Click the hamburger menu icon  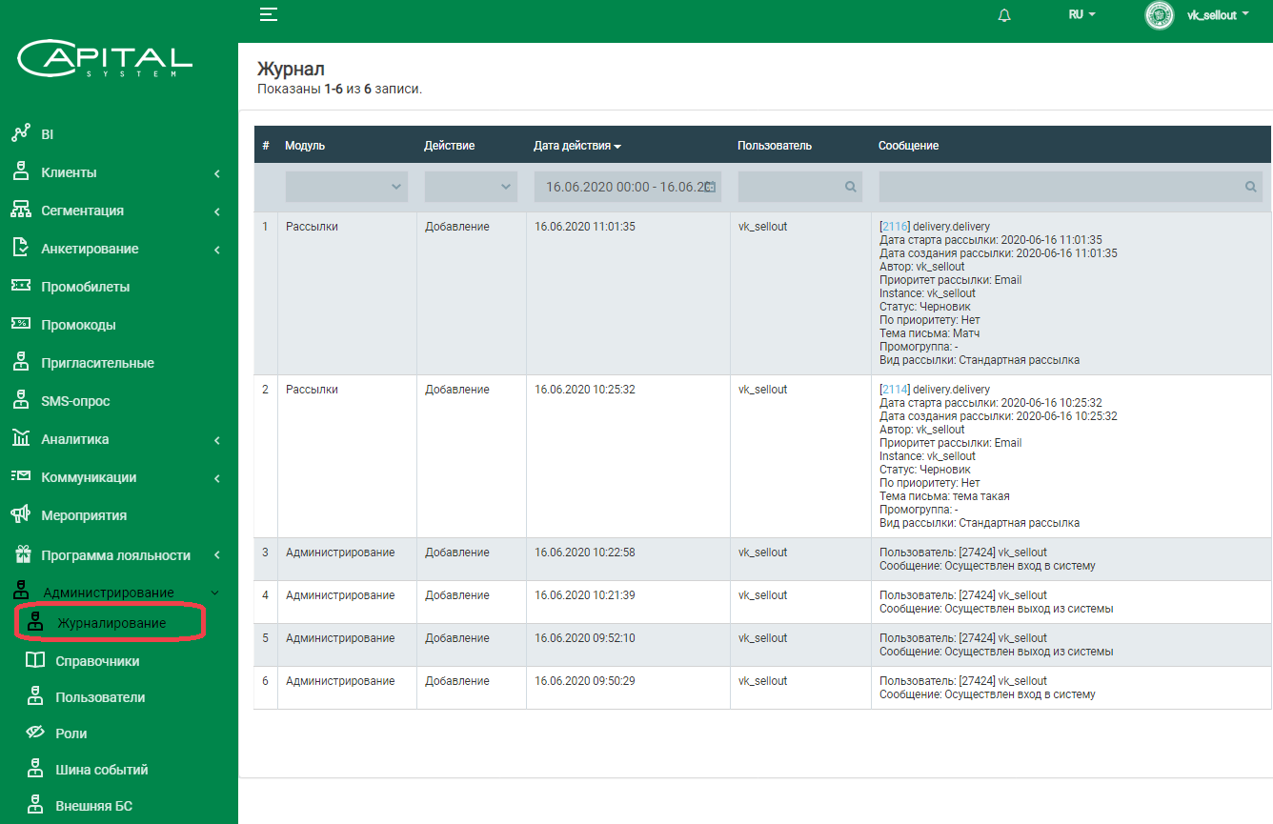click(x=269, y=14)
